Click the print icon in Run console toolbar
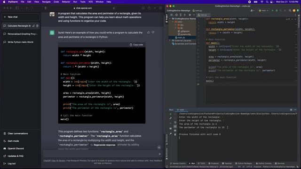Image resolution: width=301 pixels, height=169 pixels. pyautogui.click(x=175, y=131)
